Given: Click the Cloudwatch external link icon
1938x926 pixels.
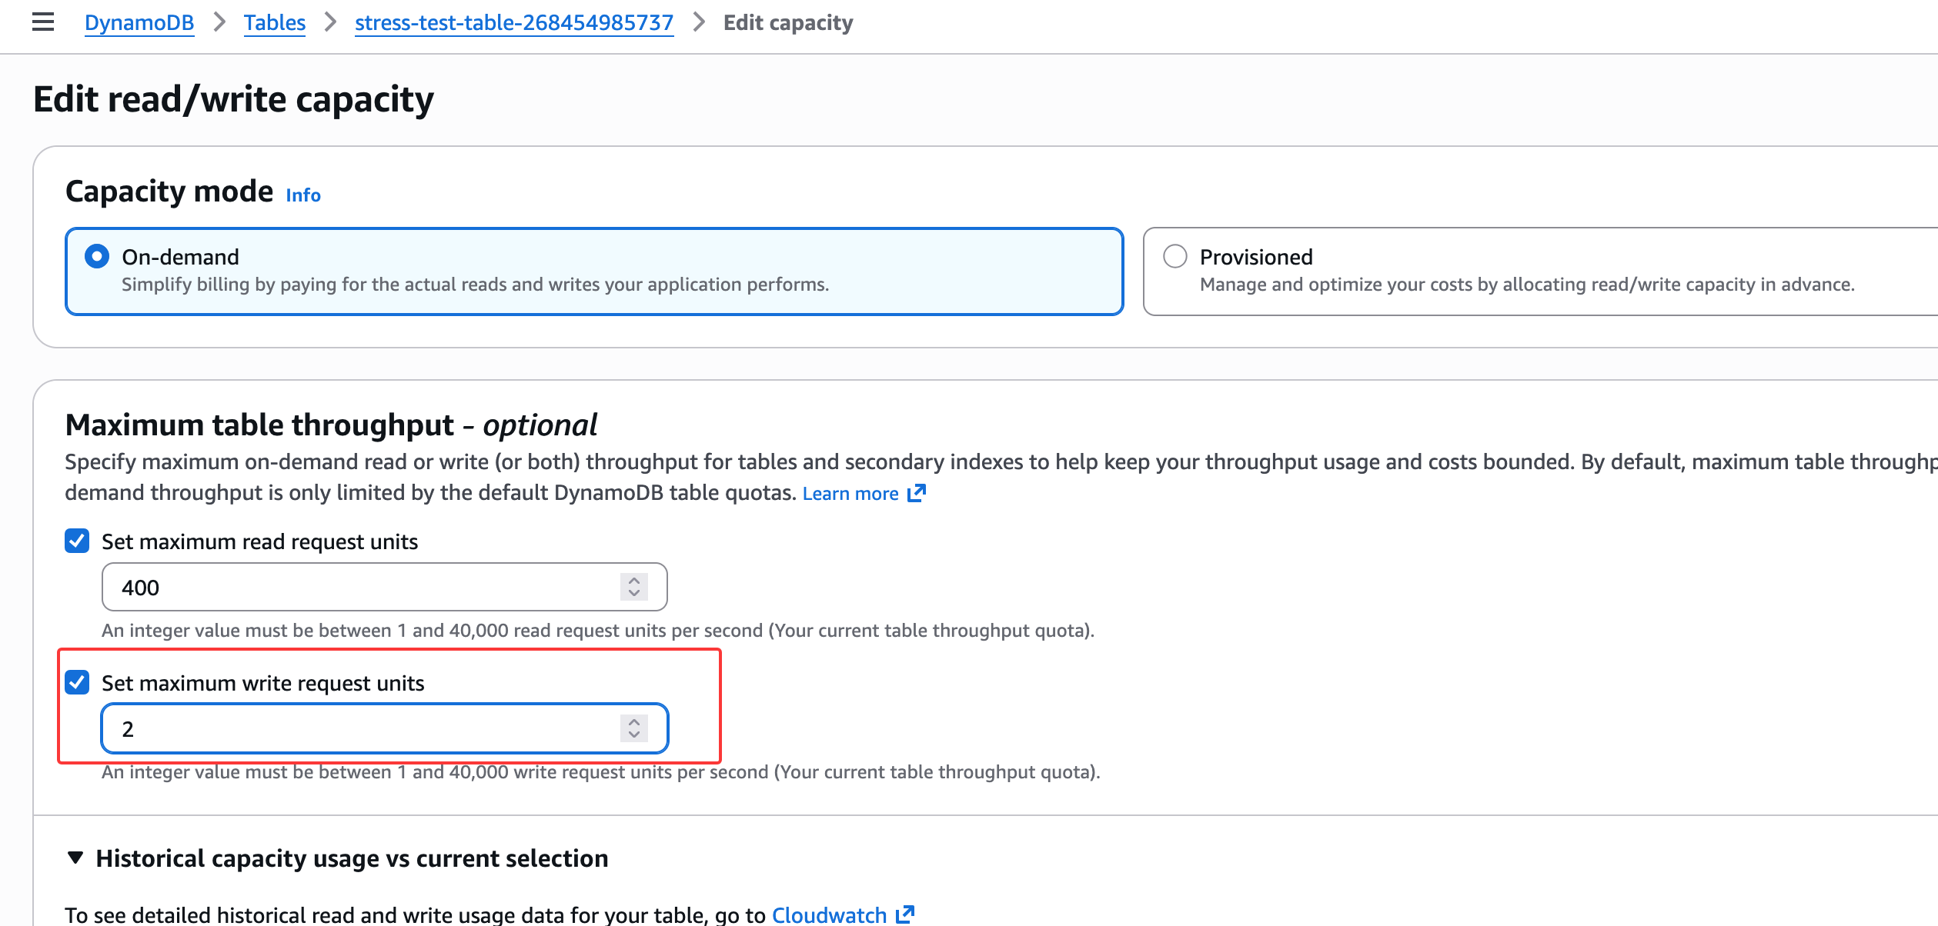Looking at the screenshot, I should pyautogui.click(x=905, y=914).
